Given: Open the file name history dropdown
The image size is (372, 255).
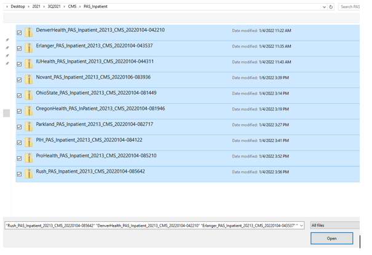Looking at the screenshot, I should pyautogui.click(x=301, y=226).
